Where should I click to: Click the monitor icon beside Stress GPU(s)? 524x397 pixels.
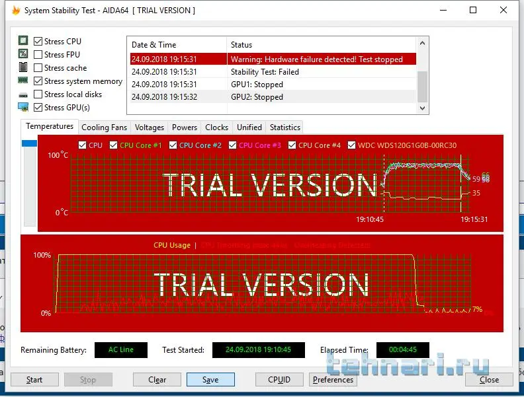coord(23,107)
